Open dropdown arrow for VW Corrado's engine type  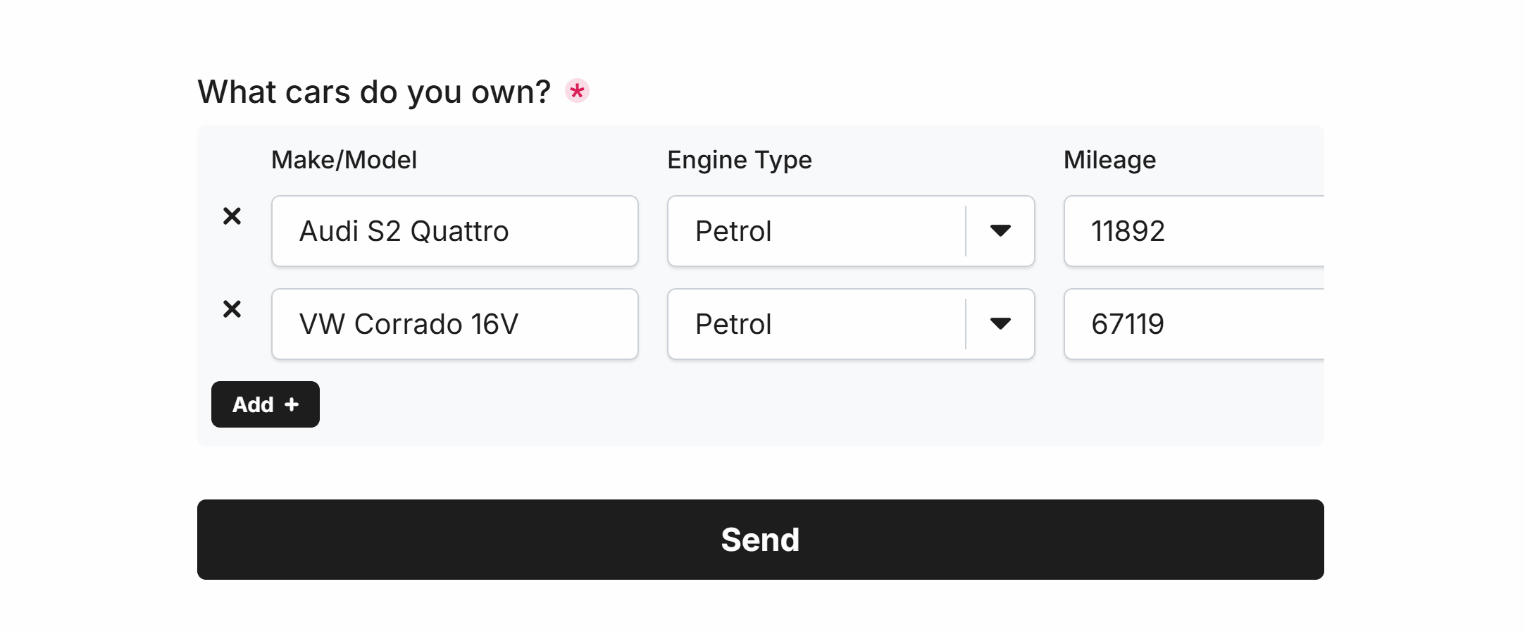click(1000, 324)
